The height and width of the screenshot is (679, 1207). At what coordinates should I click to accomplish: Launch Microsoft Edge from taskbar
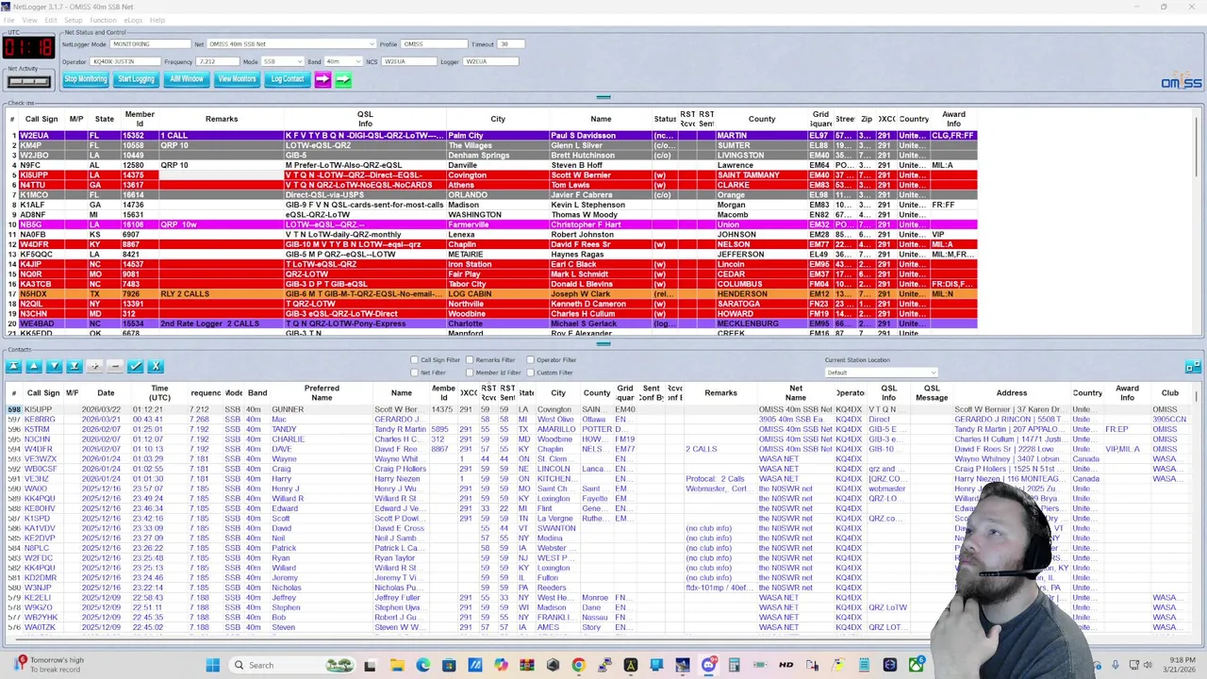[422, 665]
